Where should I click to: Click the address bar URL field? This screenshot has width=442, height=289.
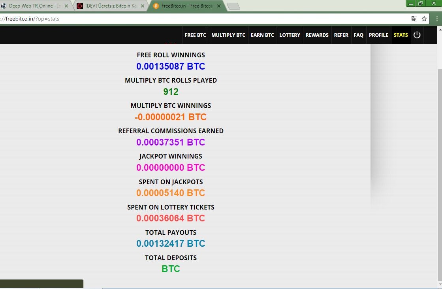point(203,19)
